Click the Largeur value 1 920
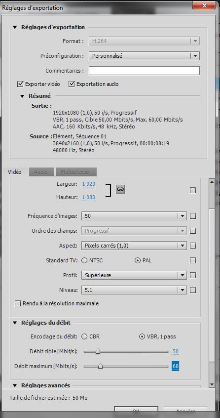The width and height of the screenshot is (220, 418). click(89, 184)
